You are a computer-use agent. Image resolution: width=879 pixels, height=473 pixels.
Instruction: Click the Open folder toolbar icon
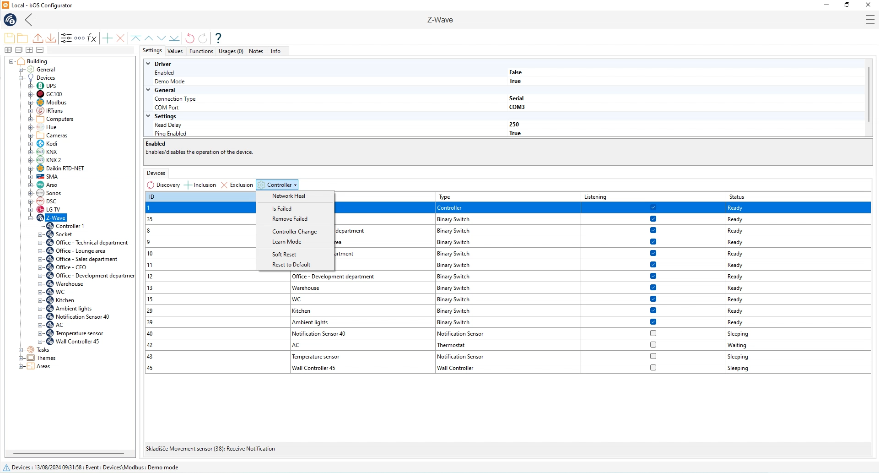click(22, 38)
